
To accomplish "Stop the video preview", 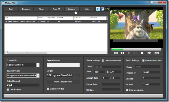I will [x=142, y=53].
